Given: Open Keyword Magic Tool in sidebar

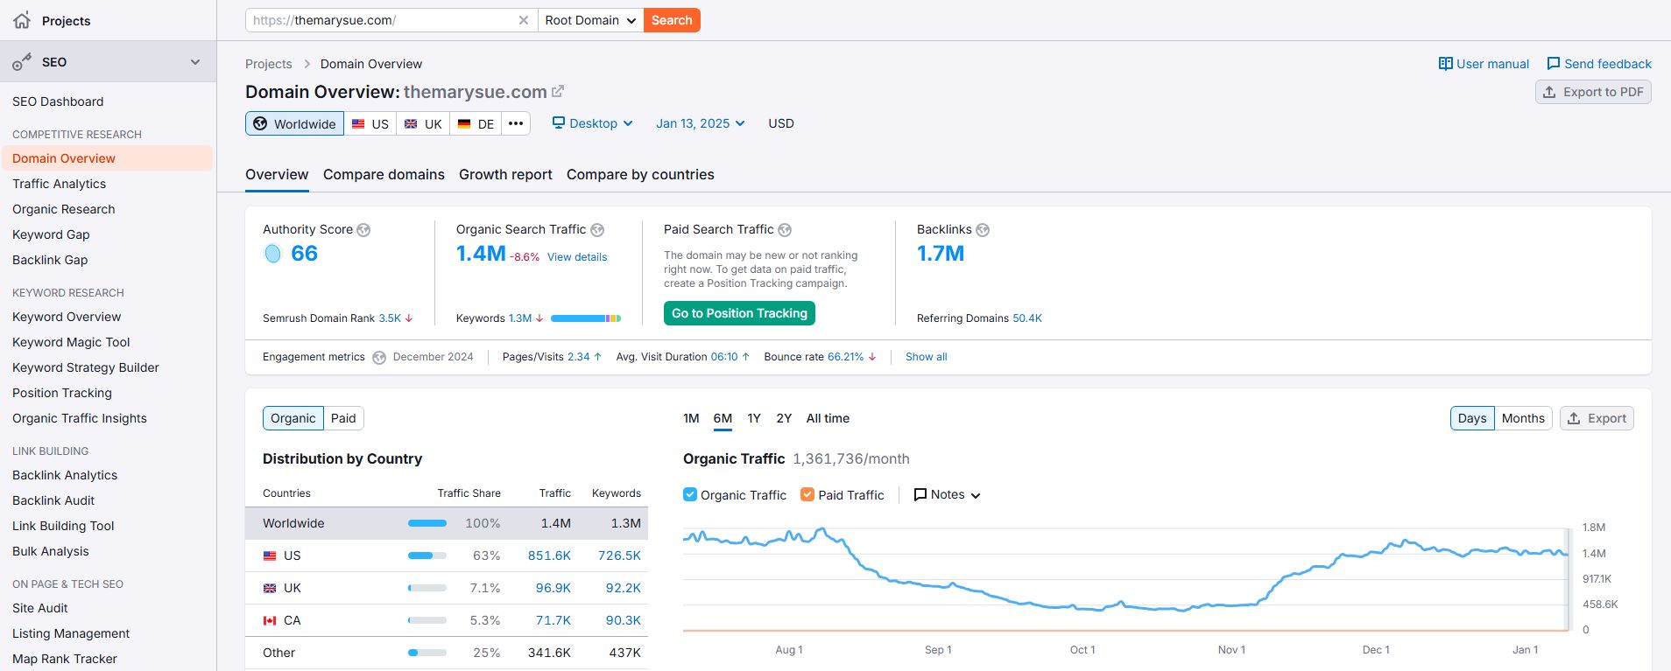Looking at the screenshot, I should (71, 342).
